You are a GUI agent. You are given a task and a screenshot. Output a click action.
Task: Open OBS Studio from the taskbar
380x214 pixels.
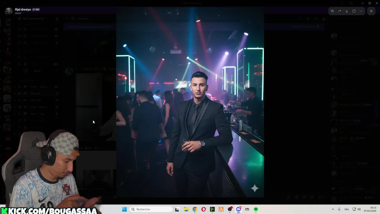click(x=230, y=209)
